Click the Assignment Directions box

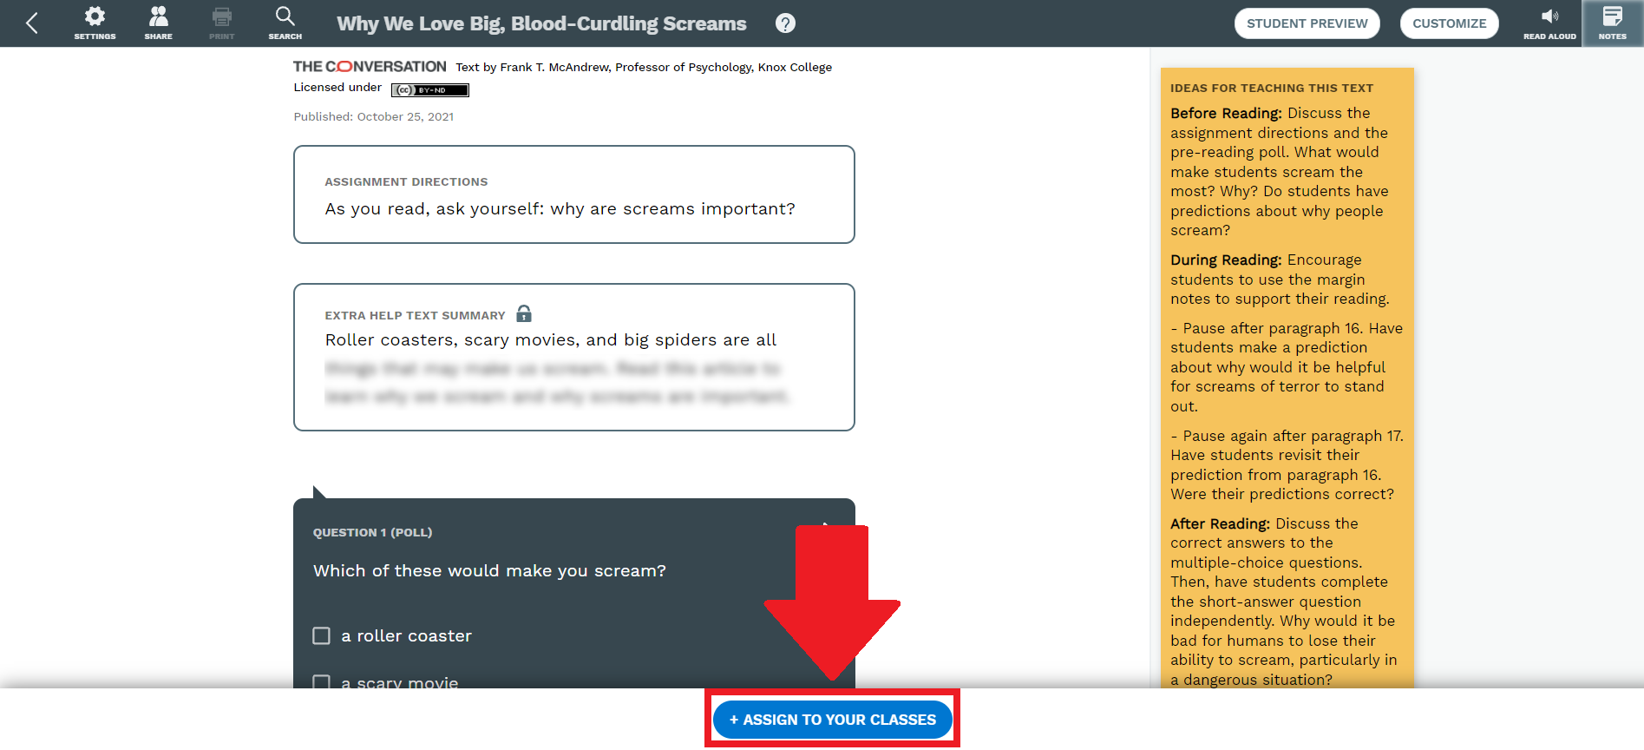coord(574,194)
